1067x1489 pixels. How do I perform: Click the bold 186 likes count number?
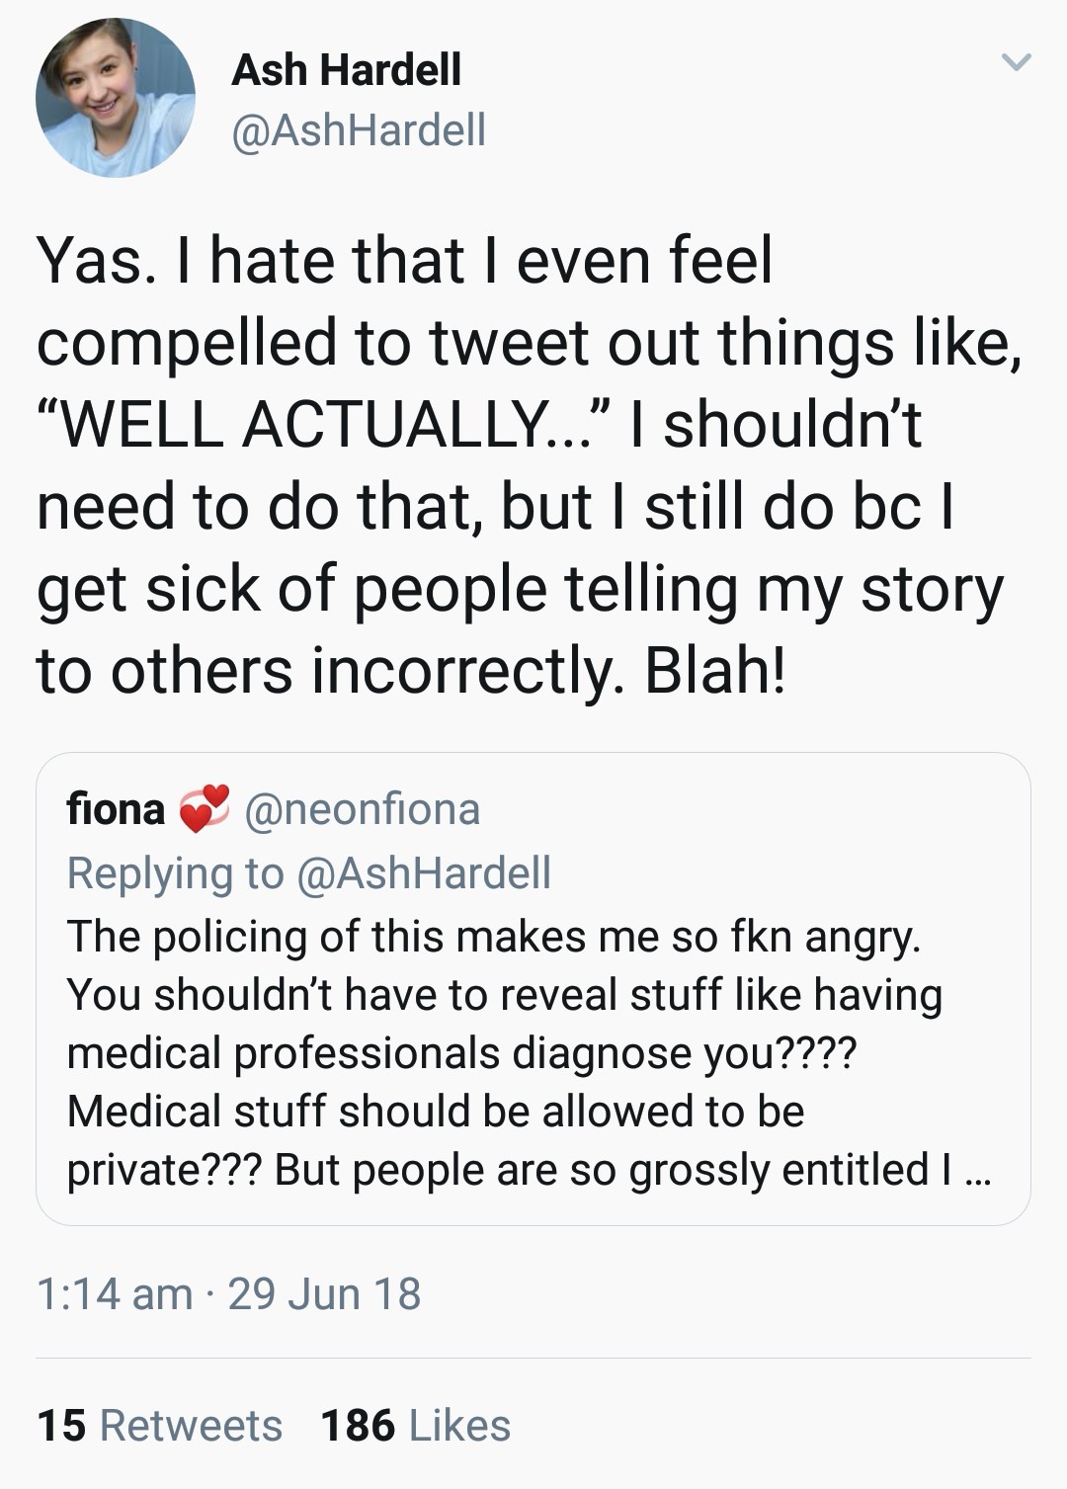tap(358, 1425)
